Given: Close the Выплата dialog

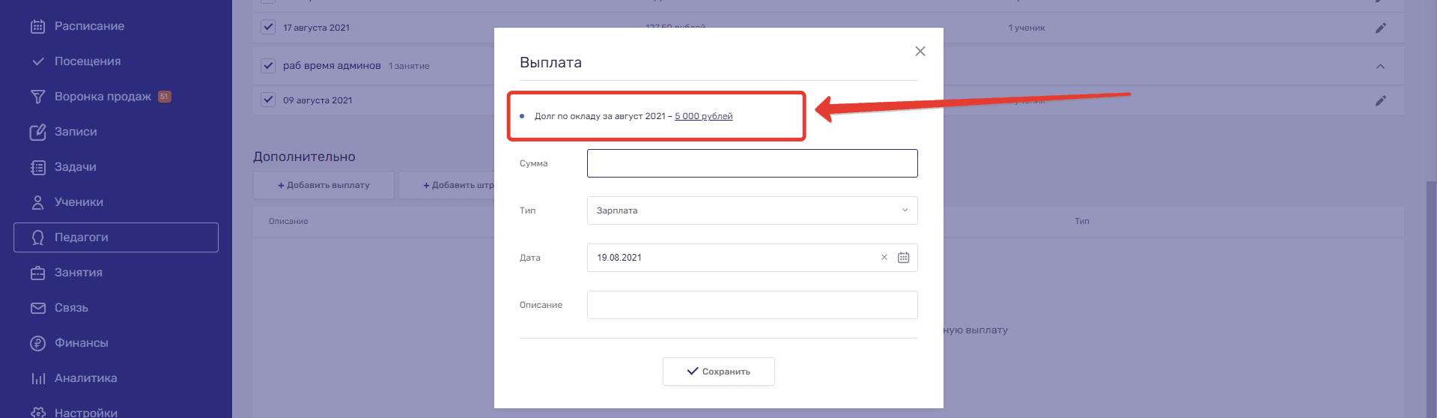Looking at the screenshot, I should [920, 51].
